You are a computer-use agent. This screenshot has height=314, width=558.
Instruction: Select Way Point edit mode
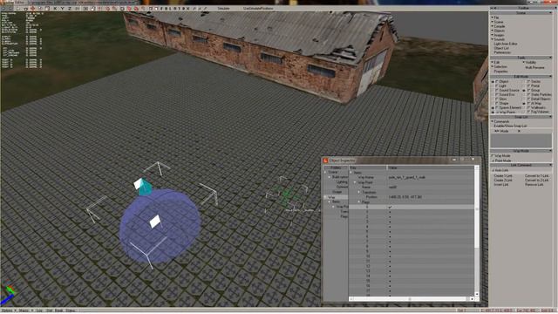coord(506,112)
